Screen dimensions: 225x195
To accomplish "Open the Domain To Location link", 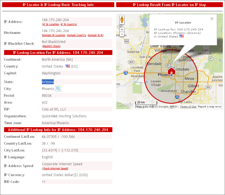I will point(54,35).
